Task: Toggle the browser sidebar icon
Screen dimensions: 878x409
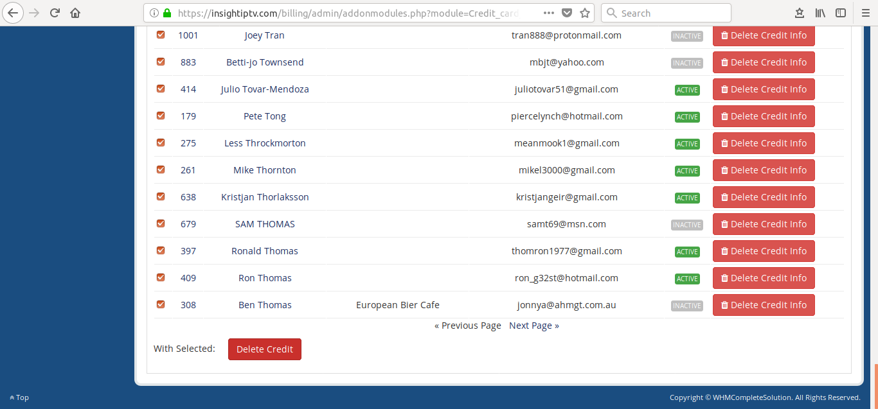Action: click(x=841, y=13)
